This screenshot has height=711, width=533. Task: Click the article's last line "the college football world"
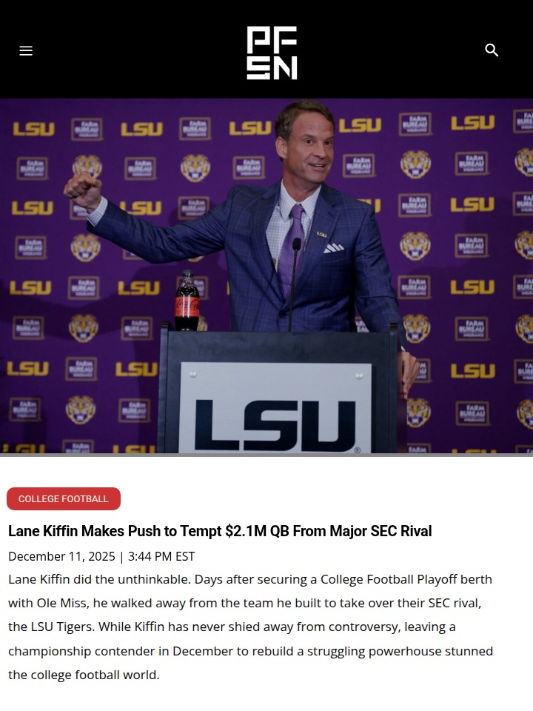pos(84,675)
